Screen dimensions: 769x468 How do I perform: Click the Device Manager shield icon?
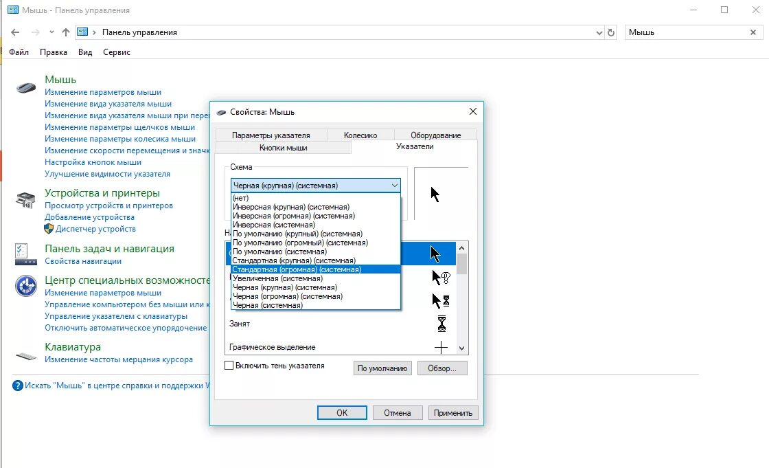click(x=49, y=229)
